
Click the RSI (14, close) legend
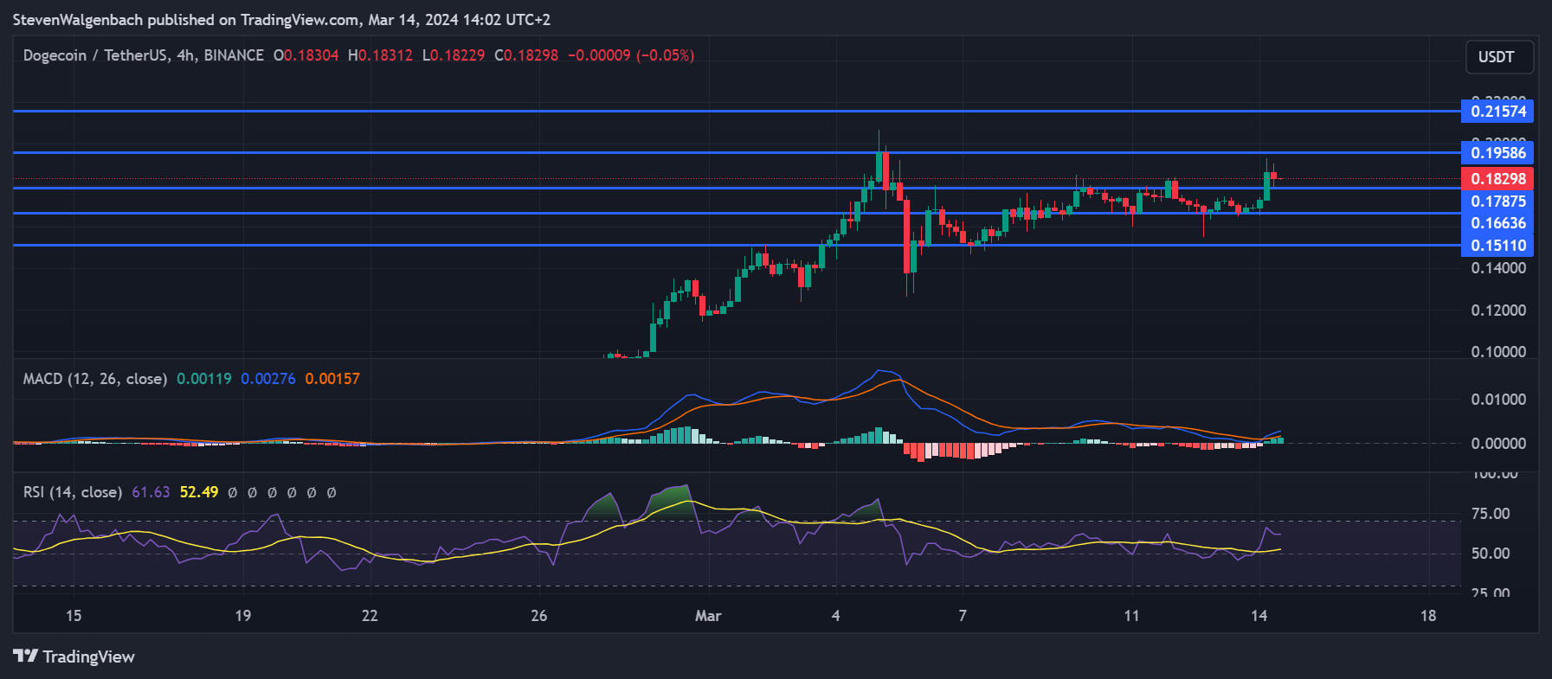point(73,492)
